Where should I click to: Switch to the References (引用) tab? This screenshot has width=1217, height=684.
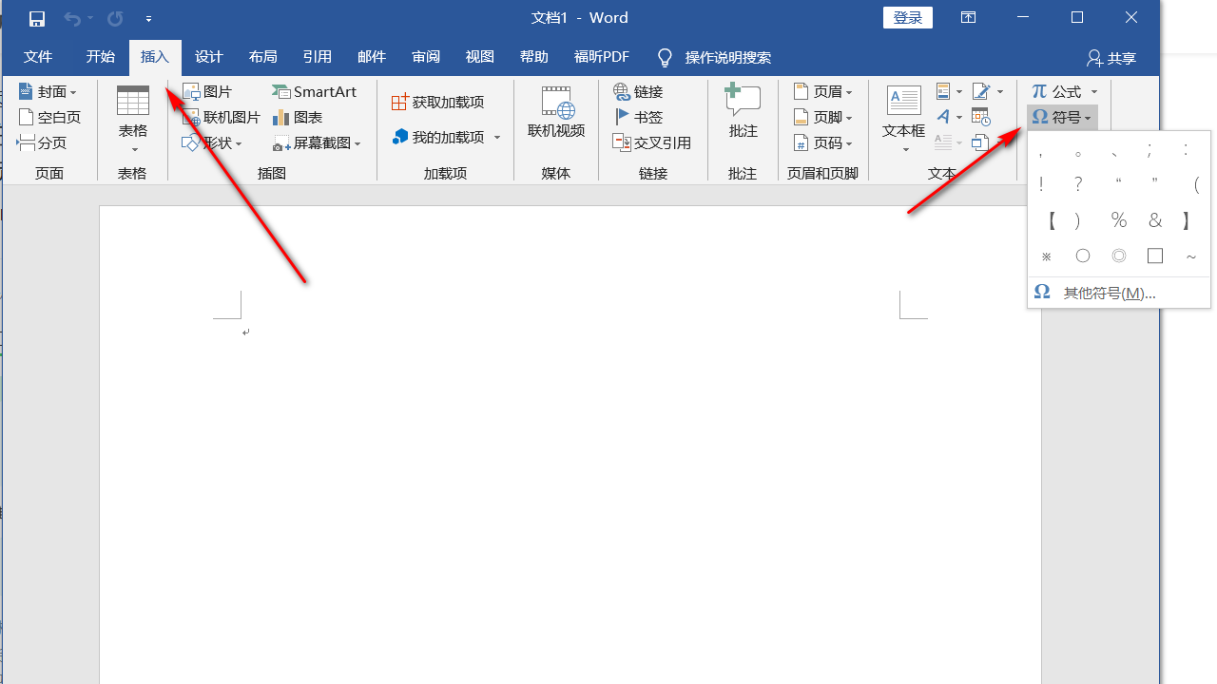(x=318, y=57)
